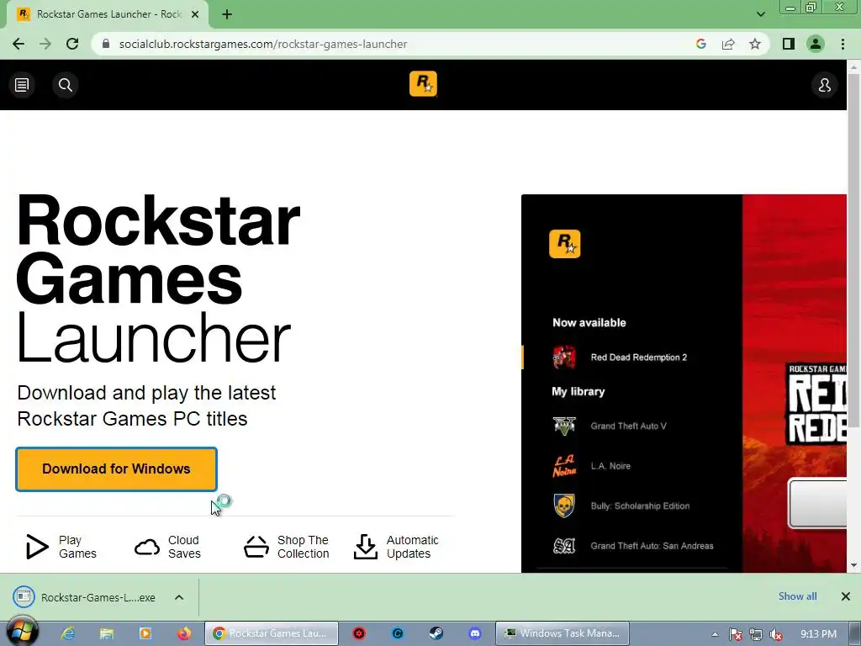
Task: Open the media player taskbar icon
Action: tap(145, 633)
